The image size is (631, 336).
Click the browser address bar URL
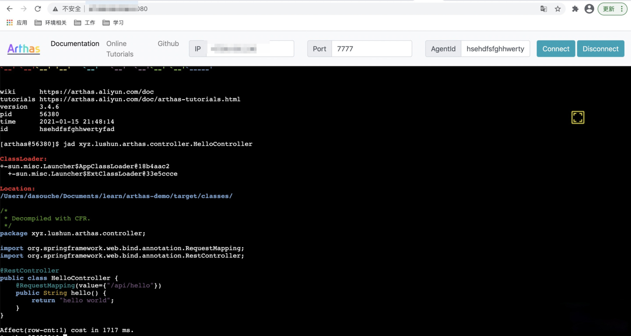[118, 9]
